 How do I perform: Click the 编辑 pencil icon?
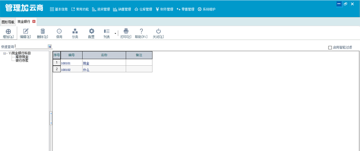click(x=26, y=31)
